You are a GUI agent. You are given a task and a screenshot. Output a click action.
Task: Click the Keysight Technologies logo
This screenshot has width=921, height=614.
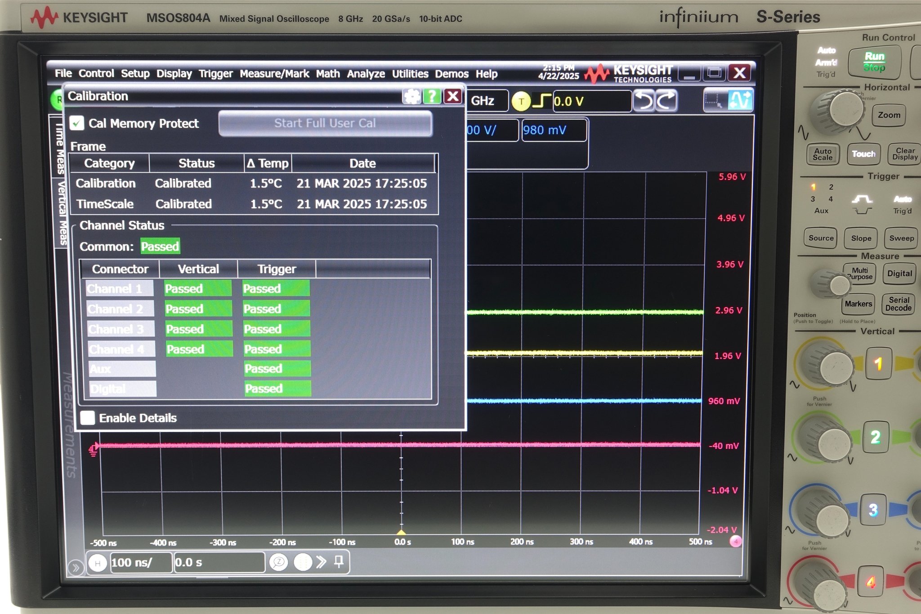tap(628, 73)
